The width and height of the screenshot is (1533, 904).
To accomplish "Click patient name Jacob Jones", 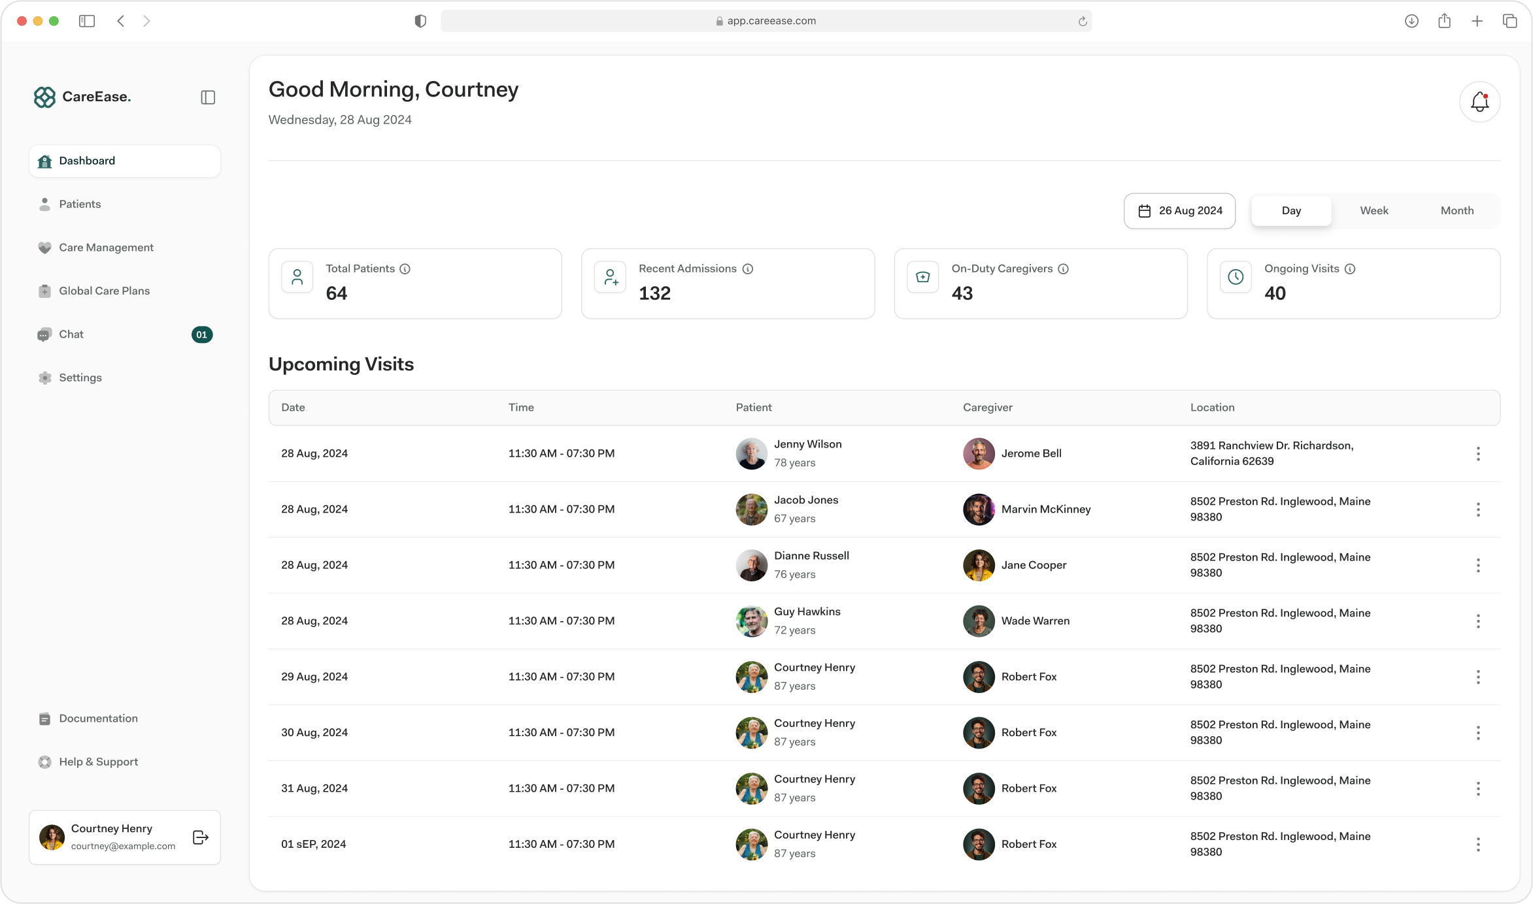I will [x=806, y=500].
